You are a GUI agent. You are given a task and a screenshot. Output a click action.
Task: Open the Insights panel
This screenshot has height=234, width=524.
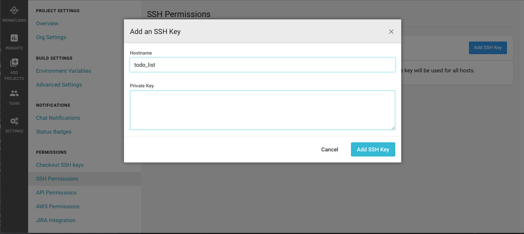coord(14,42)
